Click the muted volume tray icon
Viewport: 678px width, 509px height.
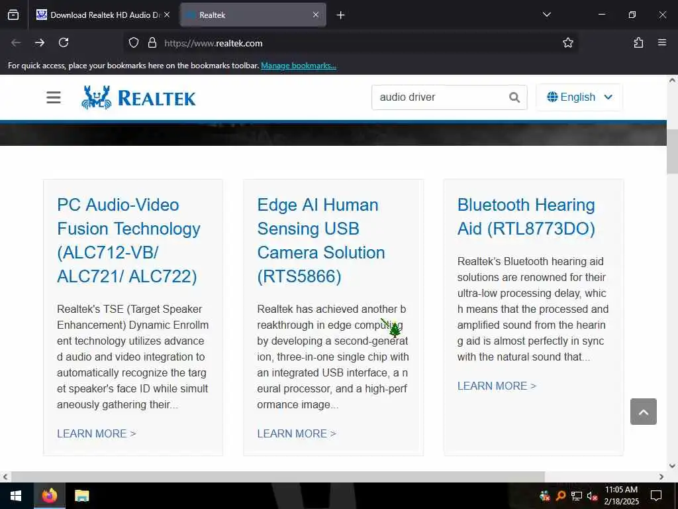[x=592, y=496]
